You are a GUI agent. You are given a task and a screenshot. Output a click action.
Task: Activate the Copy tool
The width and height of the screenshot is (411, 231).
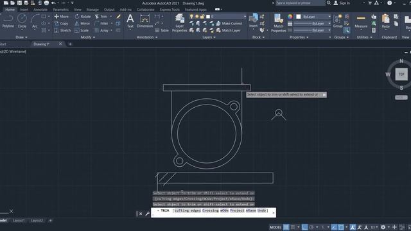[x=62, y=24]
